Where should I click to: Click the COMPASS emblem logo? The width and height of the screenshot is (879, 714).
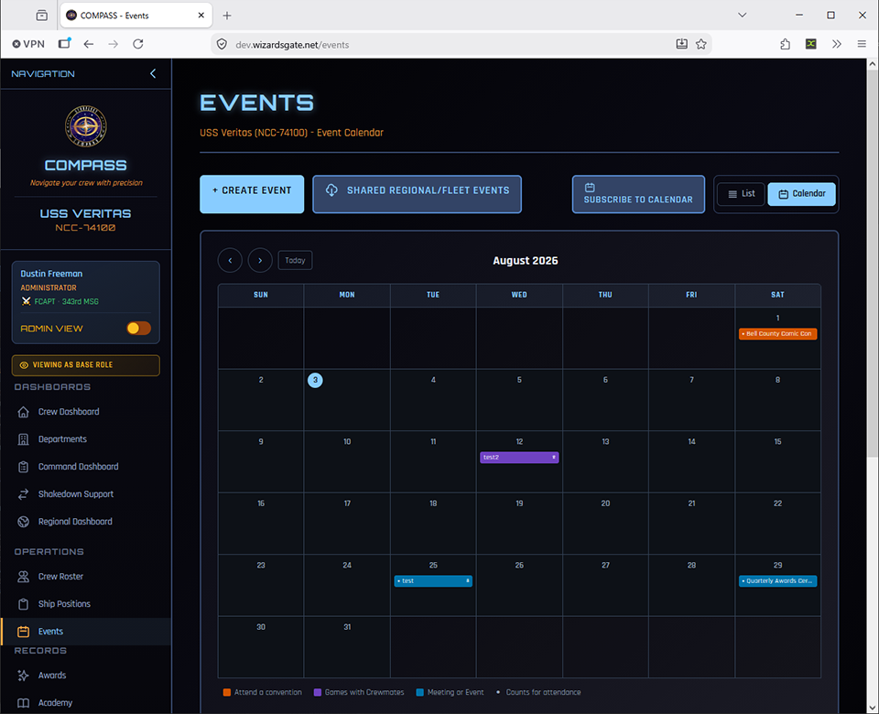(86, 125)
